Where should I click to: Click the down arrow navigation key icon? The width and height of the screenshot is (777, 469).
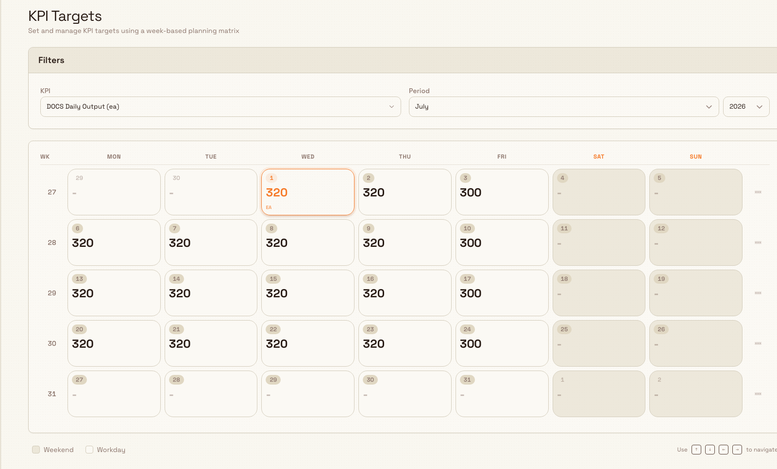pos(710,450)
